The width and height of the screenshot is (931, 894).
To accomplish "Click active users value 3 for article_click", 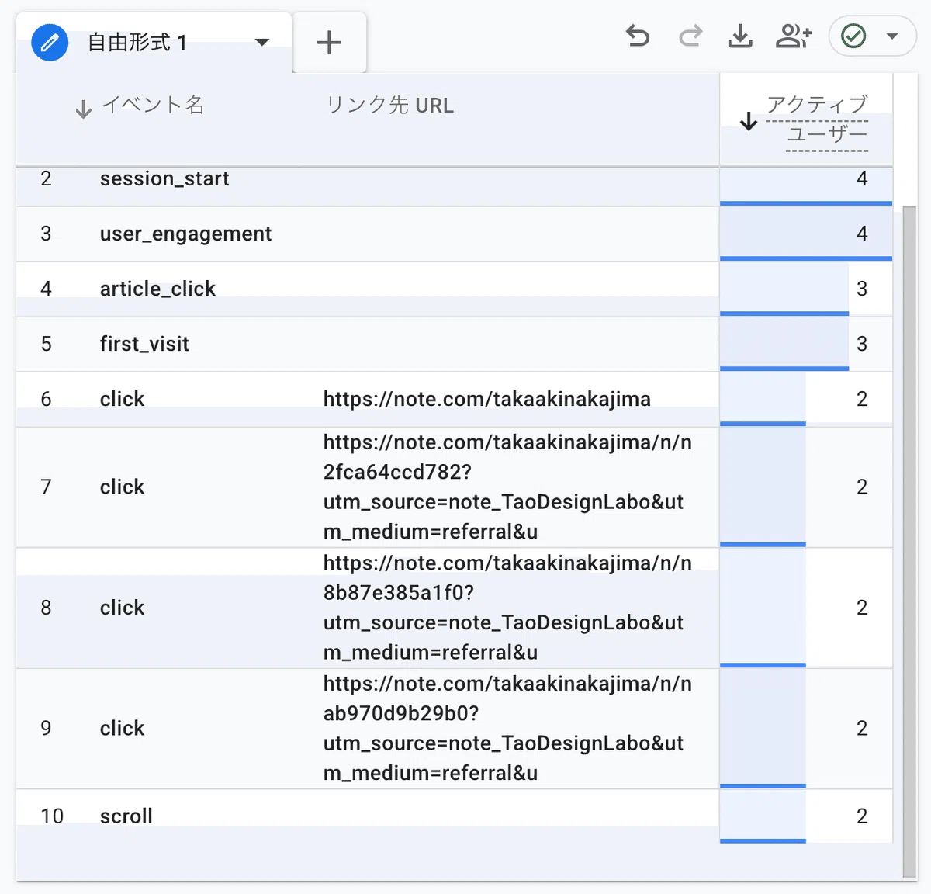I will (x=861, y=289).
